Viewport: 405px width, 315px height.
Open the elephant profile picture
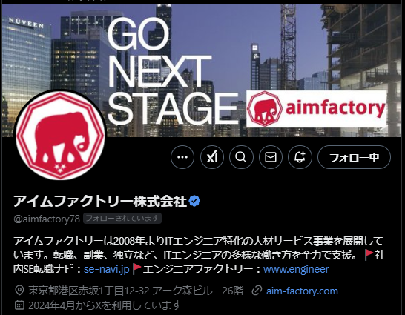click(60, 135)
